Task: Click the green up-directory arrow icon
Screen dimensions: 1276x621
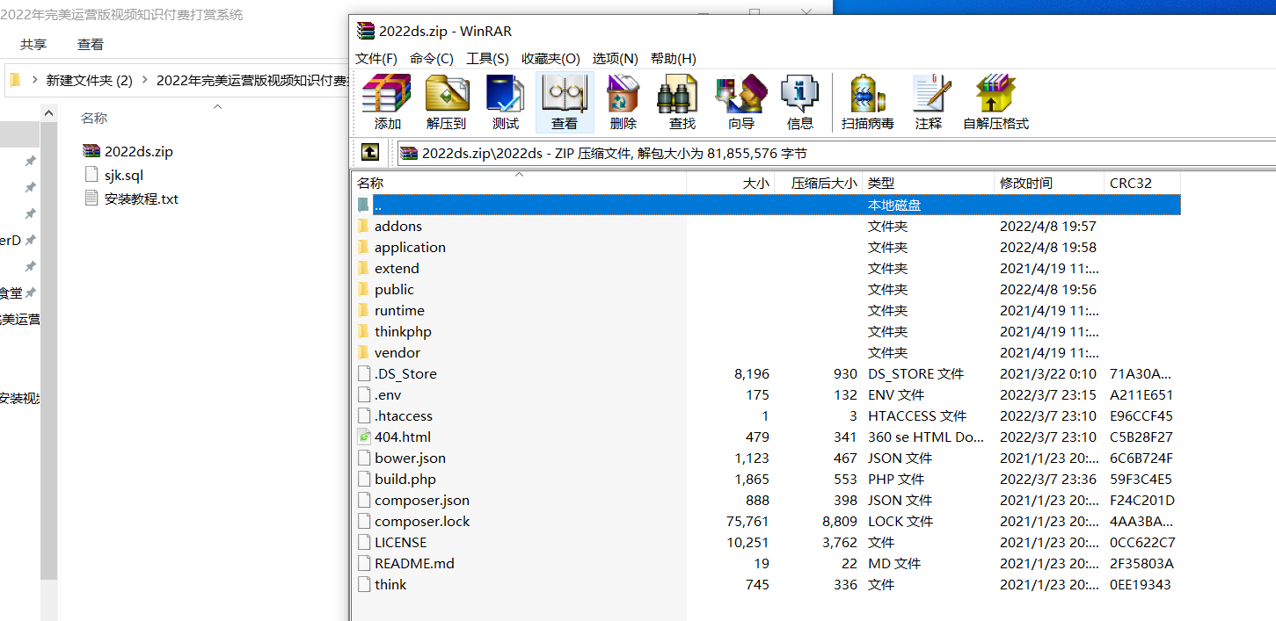Action: pos(369,152)
